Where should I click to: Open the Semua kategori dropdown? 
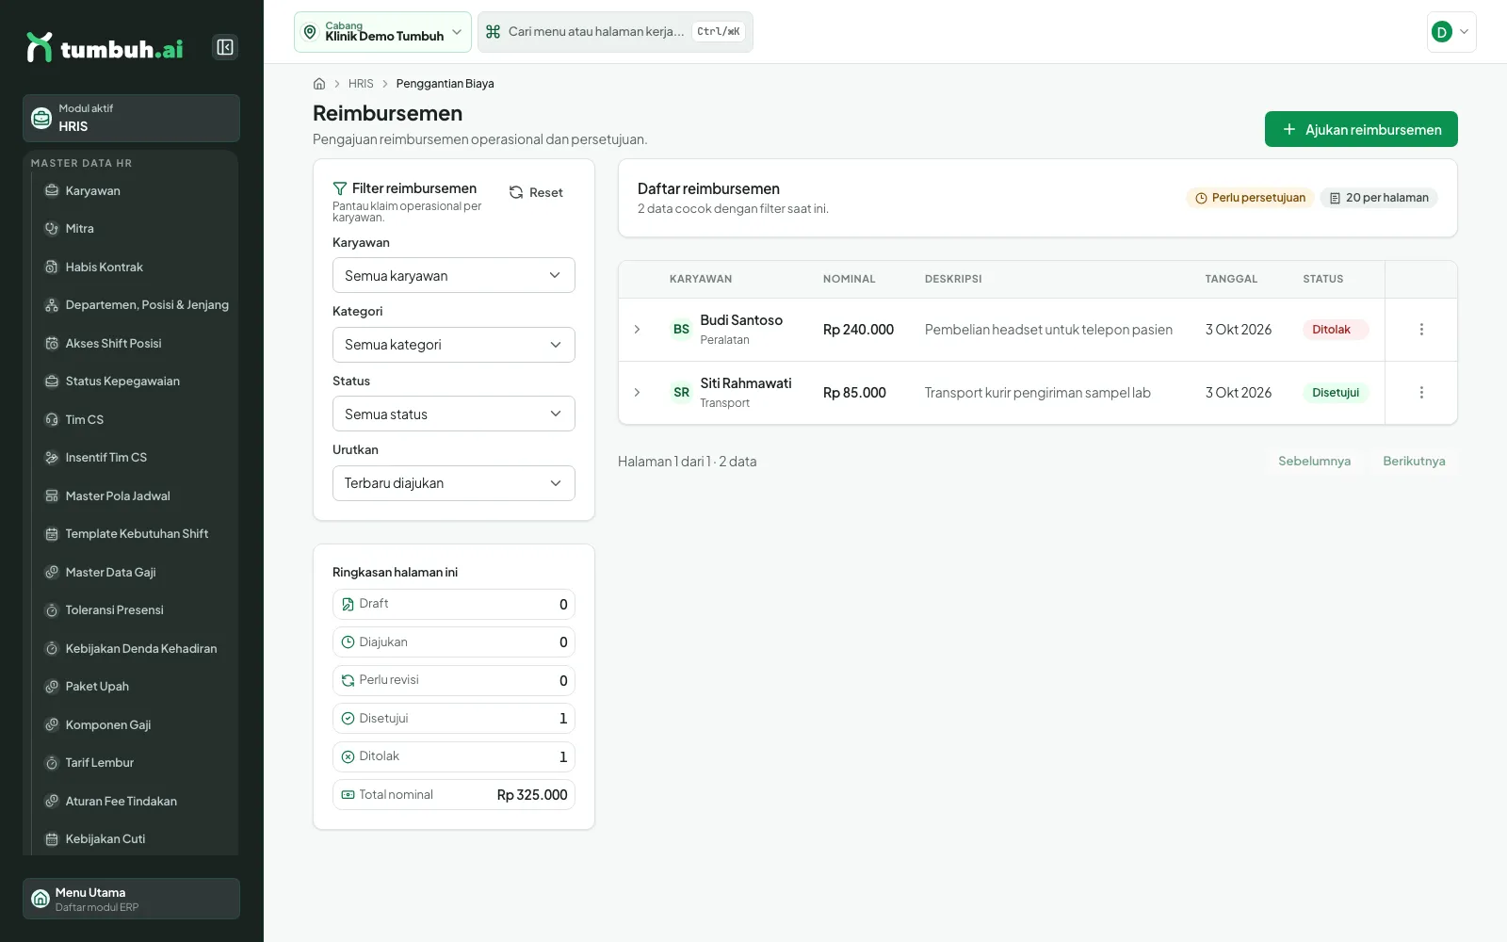pyautogui.click(x=454, y=345)
